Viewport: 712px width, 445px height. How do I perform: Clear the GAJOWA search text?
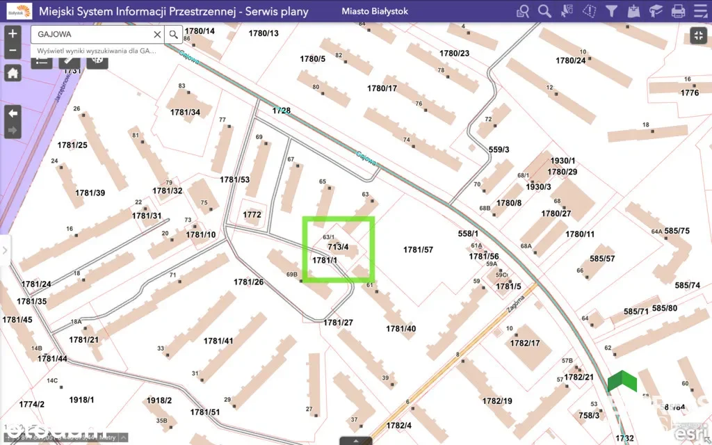point(157,34)
